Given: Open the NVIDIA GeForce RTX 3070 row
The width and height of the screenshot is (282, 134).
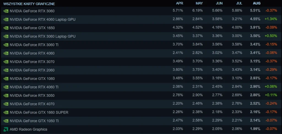Looking at the screenshot, I should tap(32, 62).
